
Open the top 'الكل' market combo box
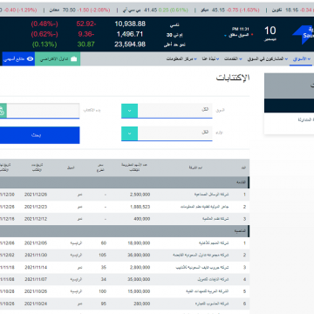[x=167, y=111]
